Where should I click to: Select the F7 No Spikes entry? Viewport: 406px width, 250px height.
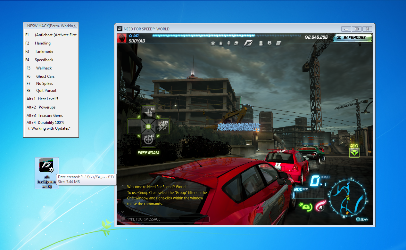pos(40,84)
